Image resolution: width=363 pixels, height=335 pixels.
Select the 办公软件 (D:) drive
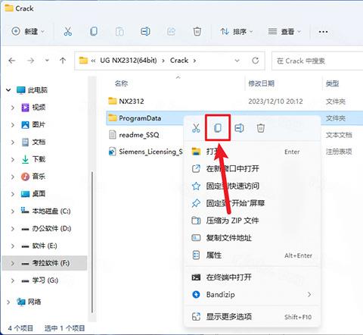(x=45, y=229)
